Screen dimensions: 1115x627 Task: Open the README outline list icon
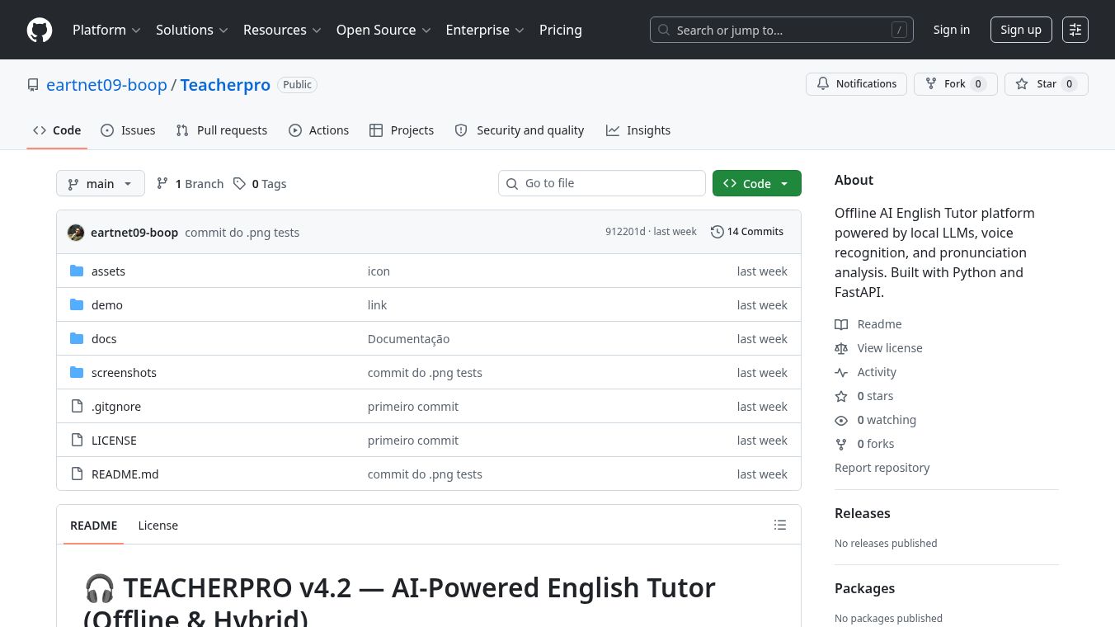pyautogui.click(x=780, y=525)
